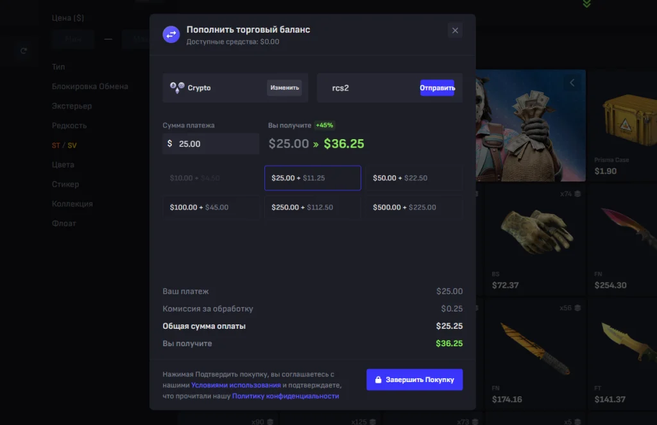Pick the $250.00 + $112.50 preset
The image size is (657, 425).
312,207
